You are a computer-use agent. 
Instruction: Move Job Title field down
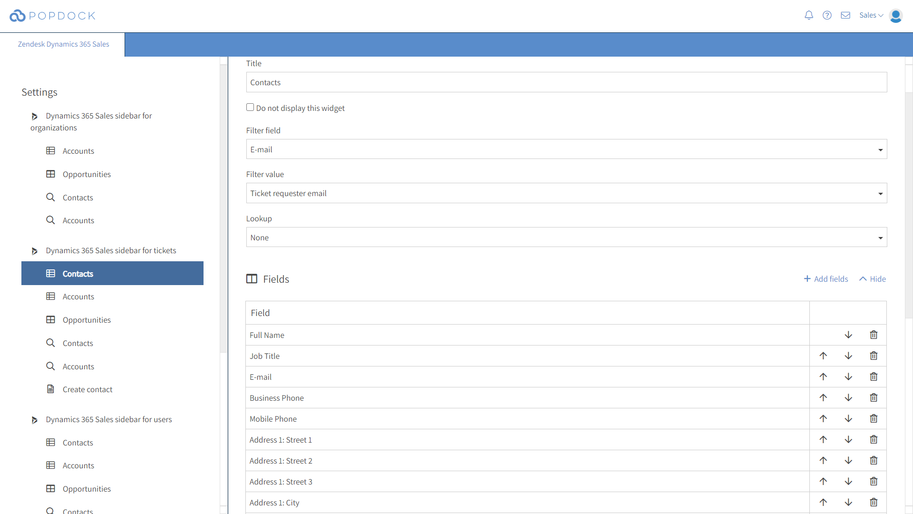click(848, 356)
